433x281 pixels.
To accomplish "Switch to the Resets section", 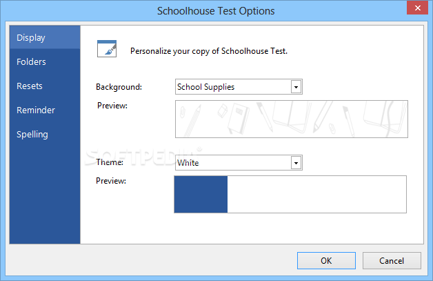I will click(x=45, y=86).
